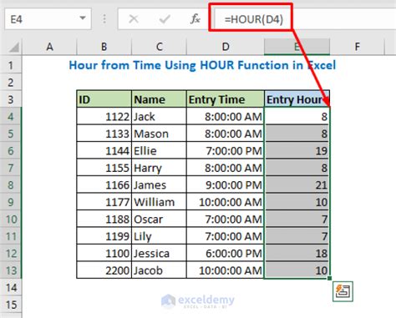Select column C header
396x318 pixels.
[x=159, y=47]
